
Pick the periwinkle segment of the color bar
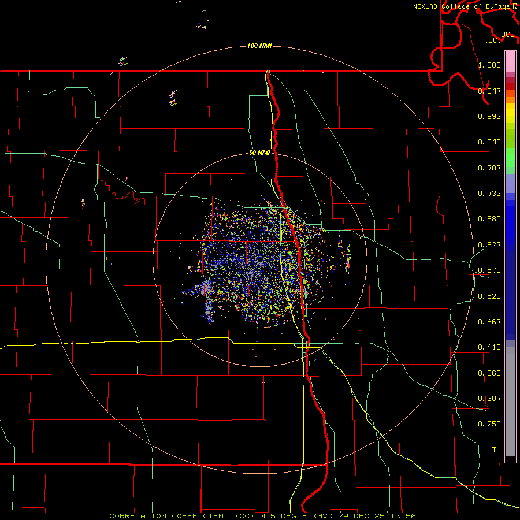pyautogui.click(x=510, y=183)
